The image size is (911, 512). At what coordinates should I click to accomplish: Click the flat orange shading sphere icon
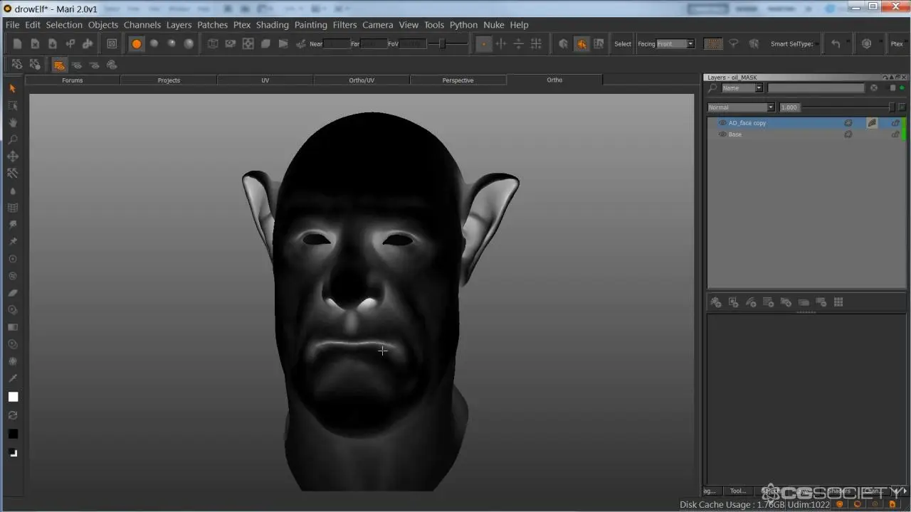pos(137,44)
